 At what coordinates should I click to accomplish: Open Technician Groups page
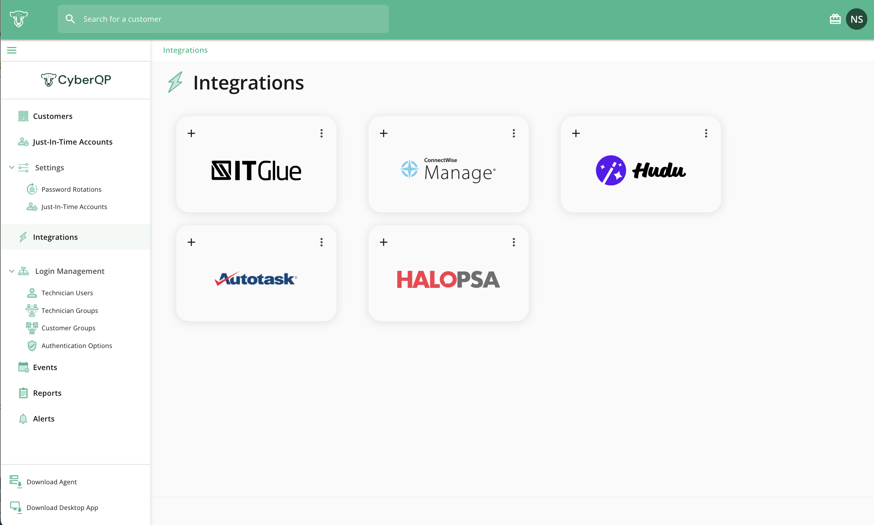click(x=70, y=311)
